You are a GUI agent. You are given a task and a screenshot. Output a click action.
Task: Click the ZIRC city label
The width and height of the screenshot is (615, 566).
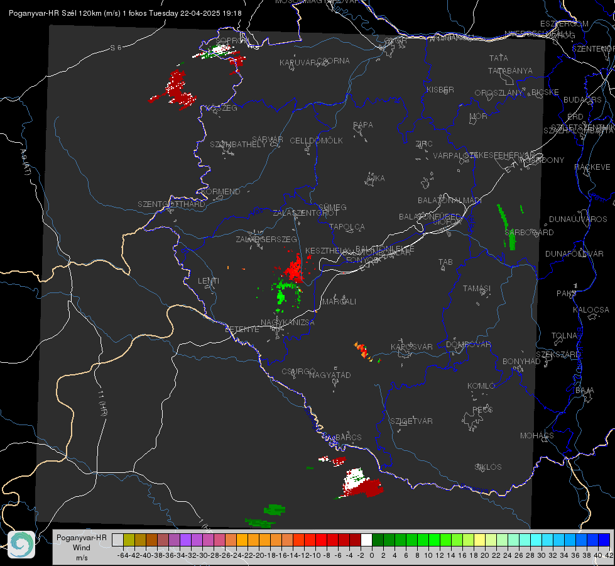pyautogui.click(x=424, y=143)
